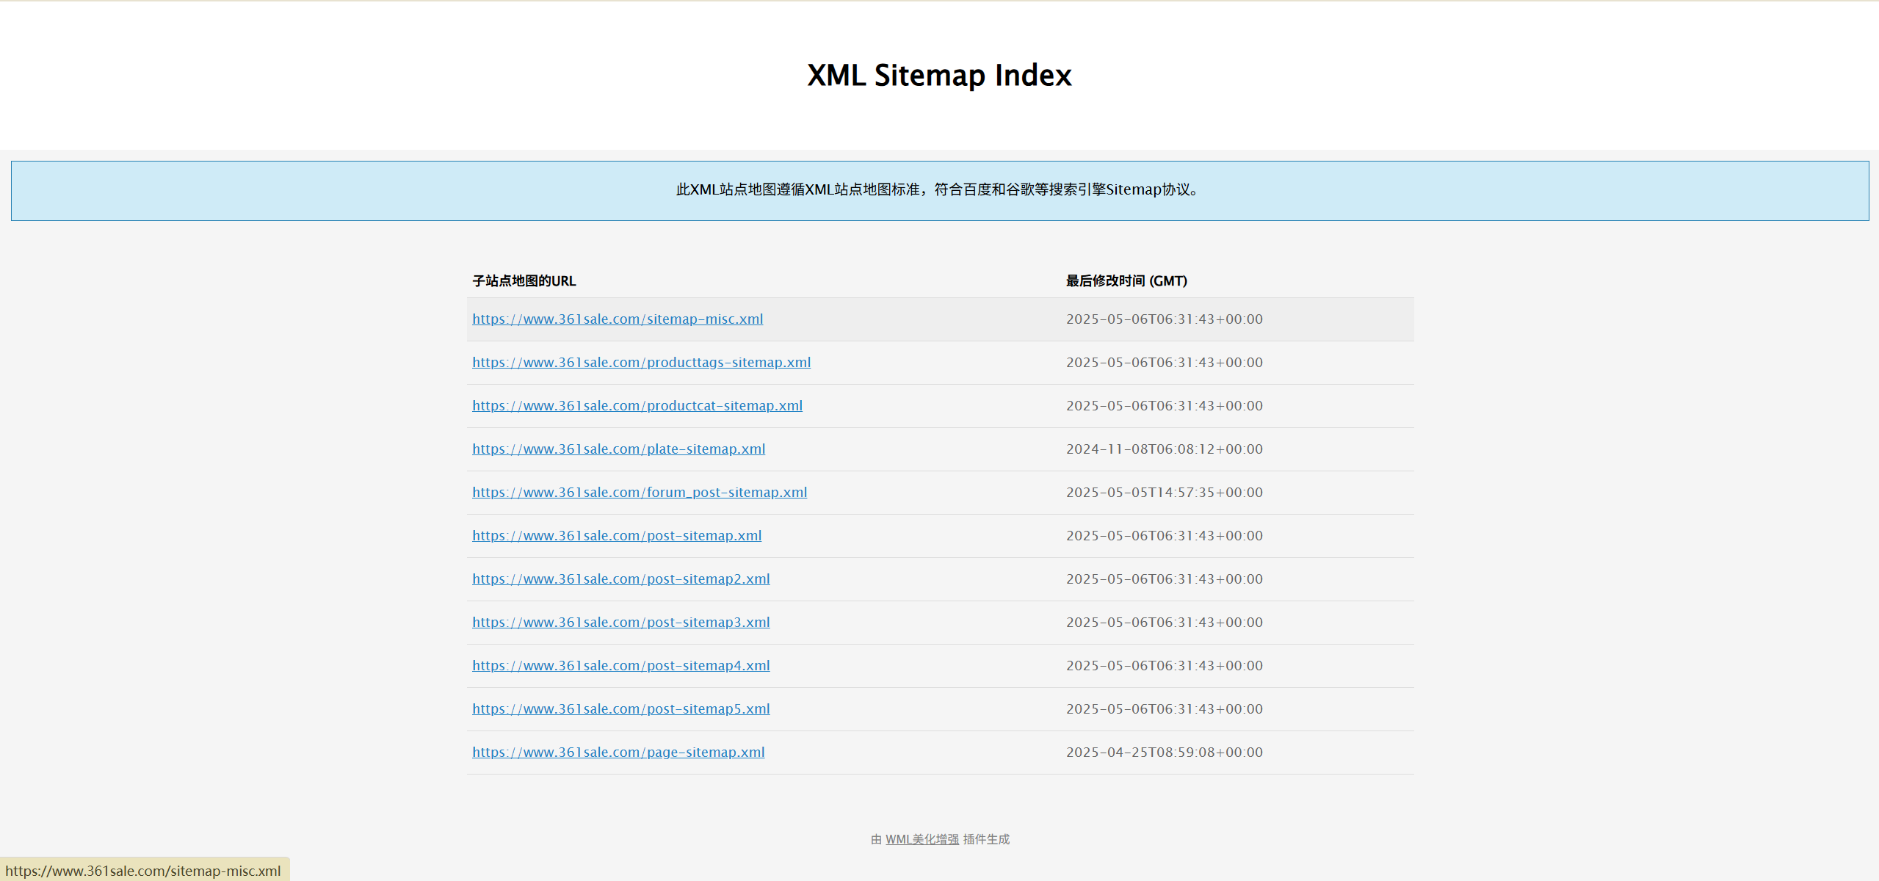The width and height of the screenshot is (1879, 881).
Task: Open the post-sitemap2.xml link
Action: click(620, 579)
